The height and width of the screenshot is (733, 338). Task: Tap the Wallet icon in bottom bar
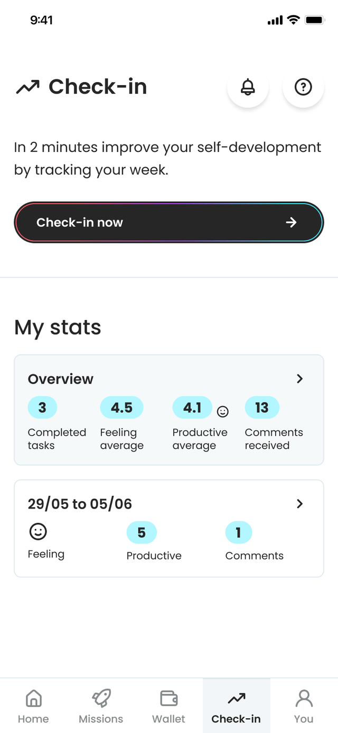(x=168, y=699)
